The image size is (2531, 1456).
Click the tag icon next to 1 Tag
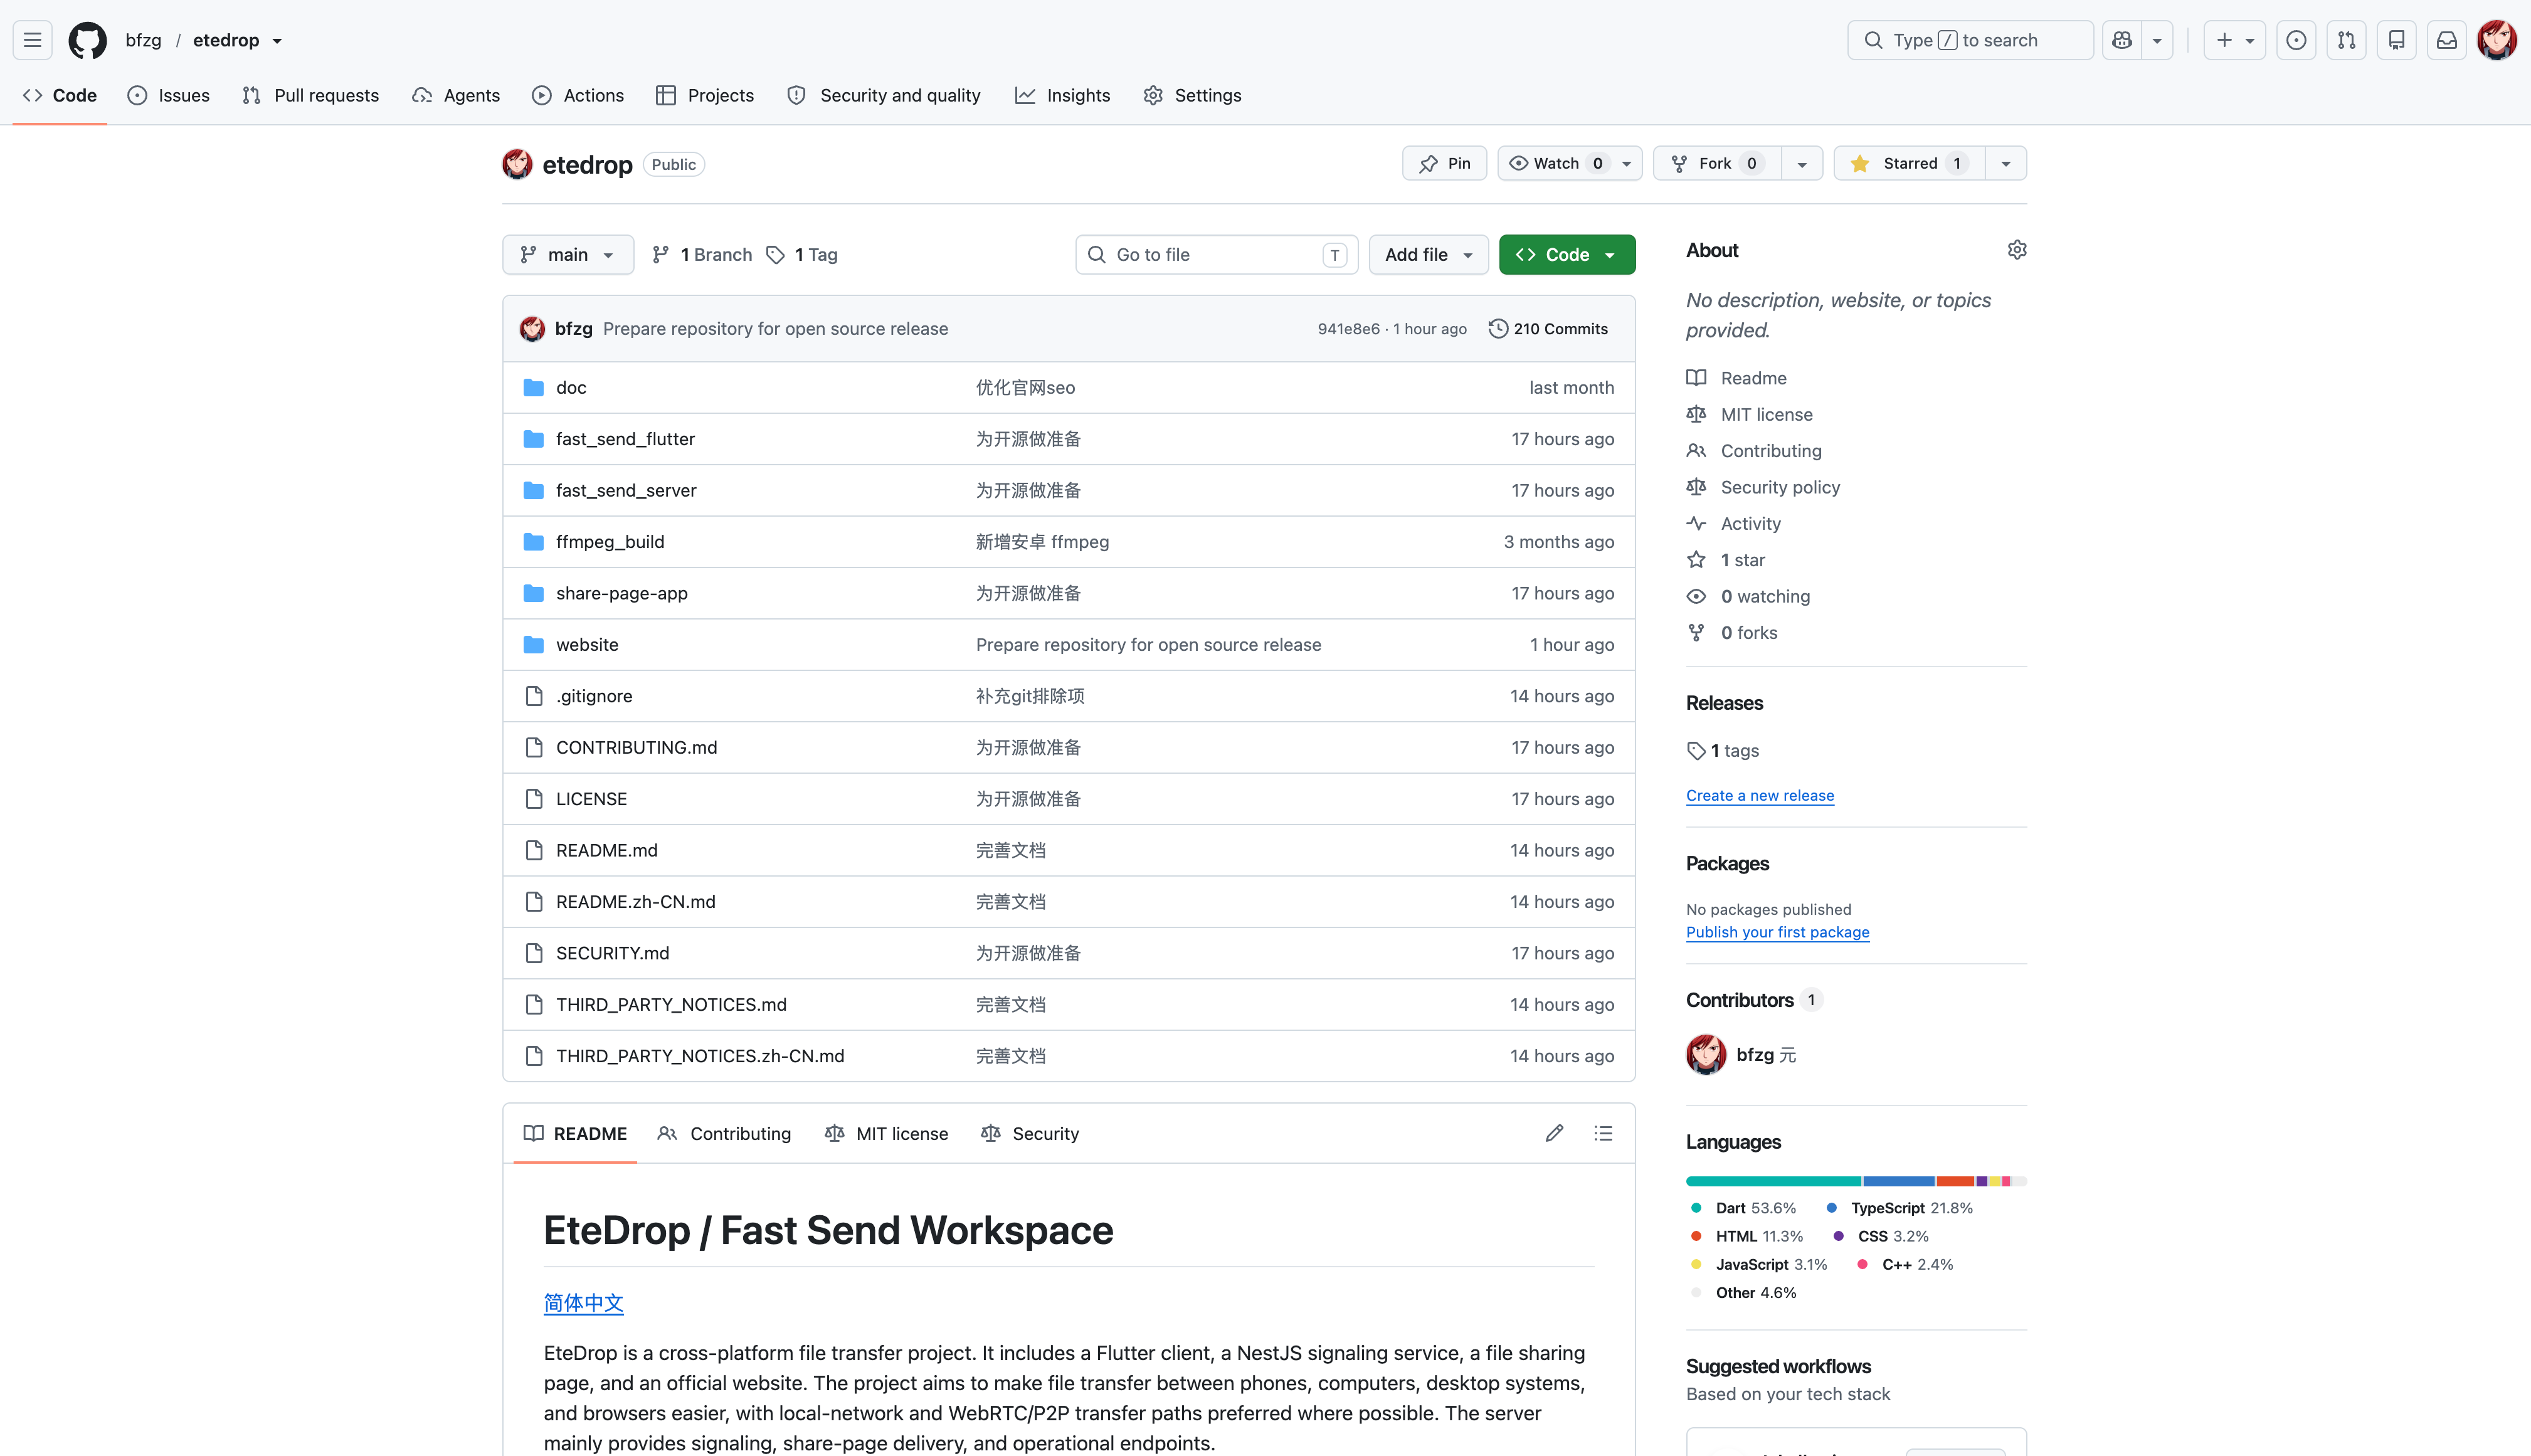(x=775, y=255)
